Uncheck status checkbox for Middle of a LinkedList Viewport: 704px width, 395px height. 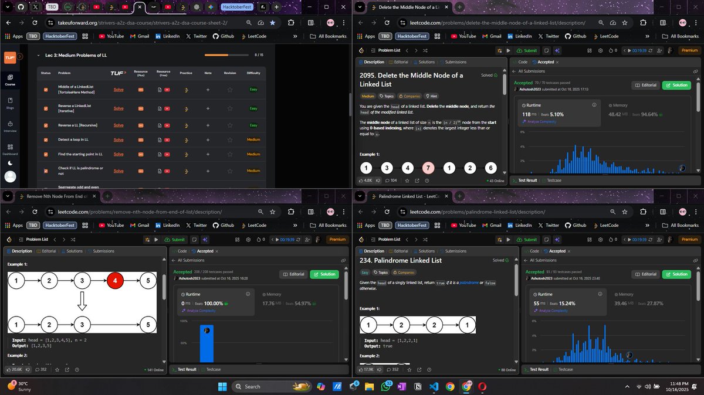click(x=46, y=90)
